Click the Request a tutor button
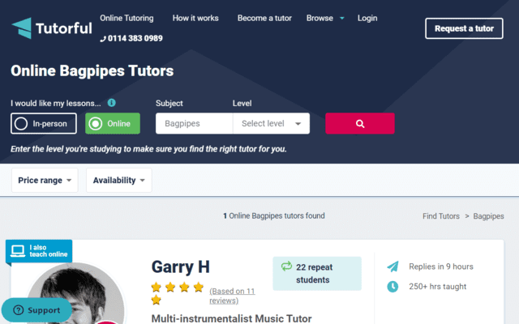This screenshot has height=324, width=519. point(464,28)
